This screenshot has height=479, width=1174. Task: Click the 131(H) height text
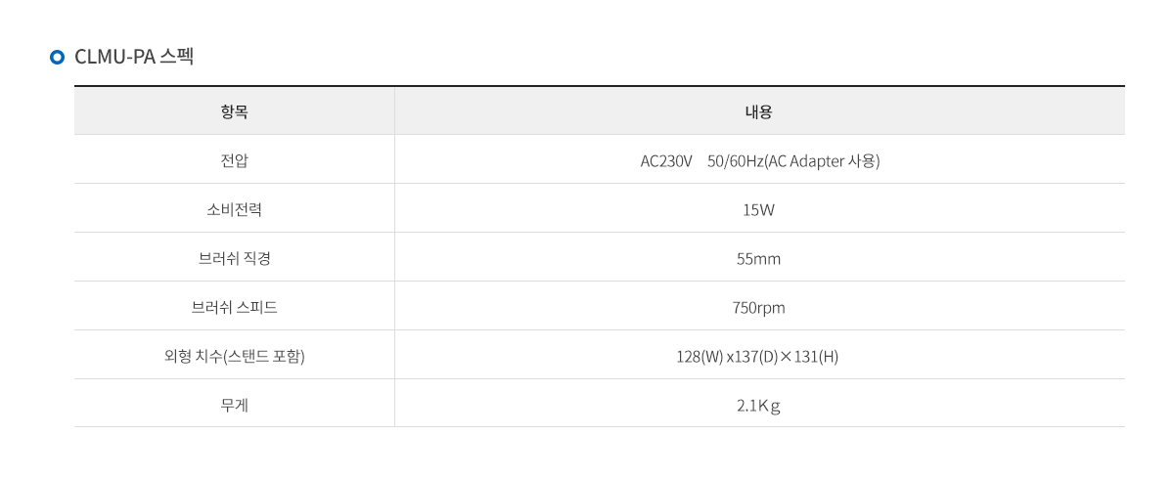tap(817, 356)
